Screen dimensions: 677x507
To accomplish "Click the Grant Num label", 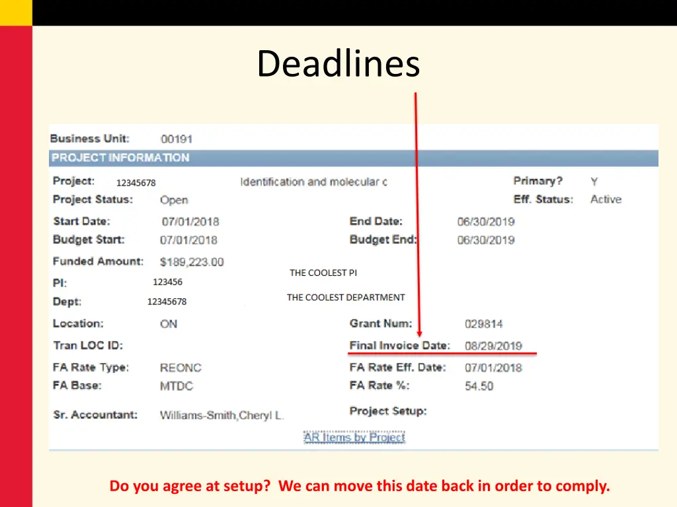I will 381,323.
